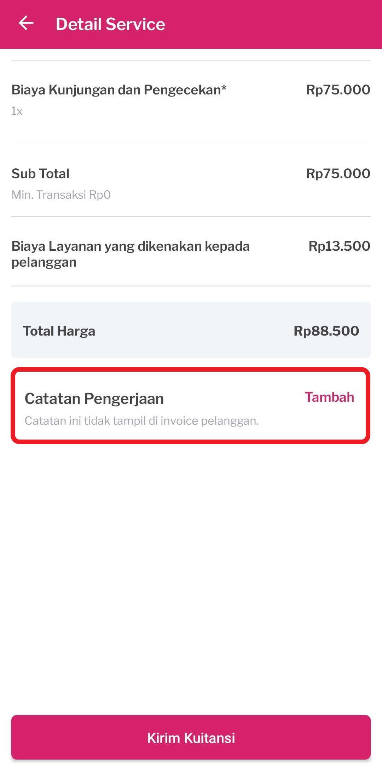Click the Total Harga label

click(x=59, y=331)
